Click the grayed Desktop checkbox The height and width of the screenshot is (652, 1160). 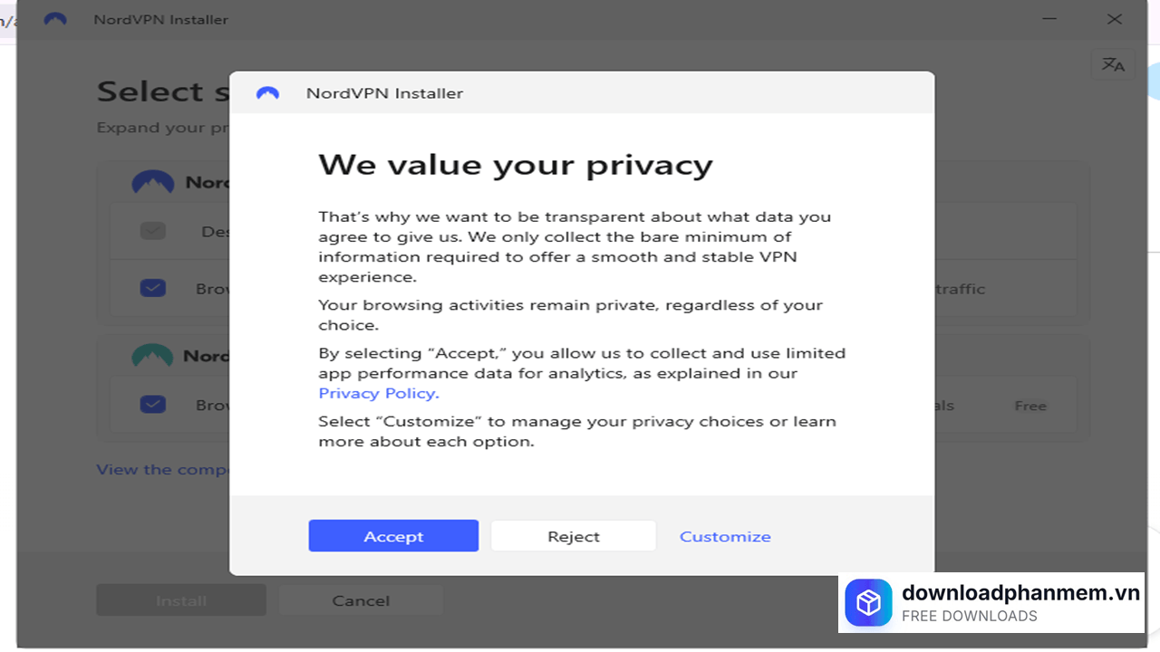(x=153, y=231)
